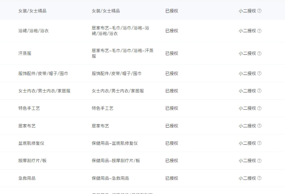Click 已授权 status in 特色手工艺 row
Screen dimensions: 285x194
click(x=172, y=108)
